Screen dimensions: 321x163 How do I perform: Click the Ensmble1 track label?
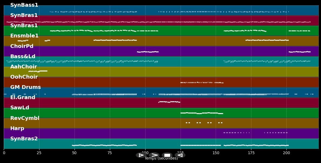[24, 36]
